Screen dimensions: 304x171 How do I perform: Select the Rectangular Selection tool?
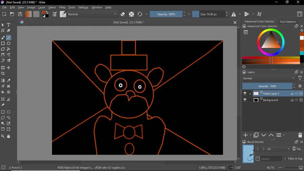pos(3,112)
